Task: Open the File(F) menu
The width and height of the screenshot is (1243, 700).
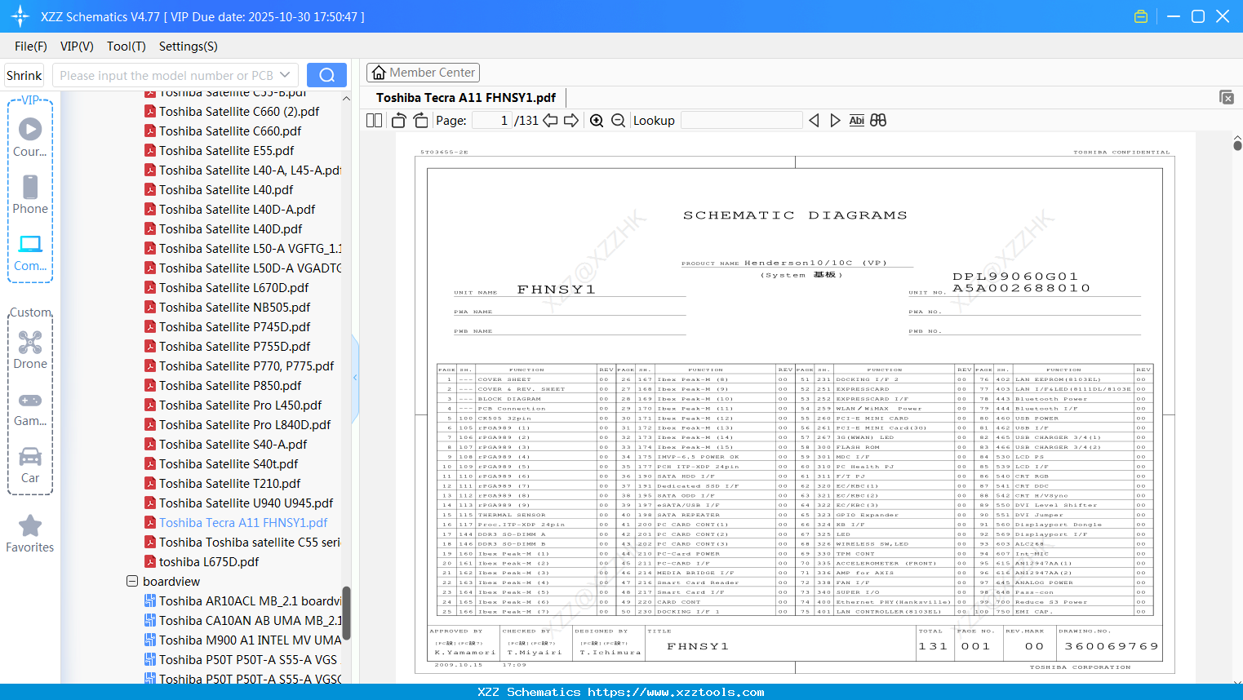Action: coord(31,47)
